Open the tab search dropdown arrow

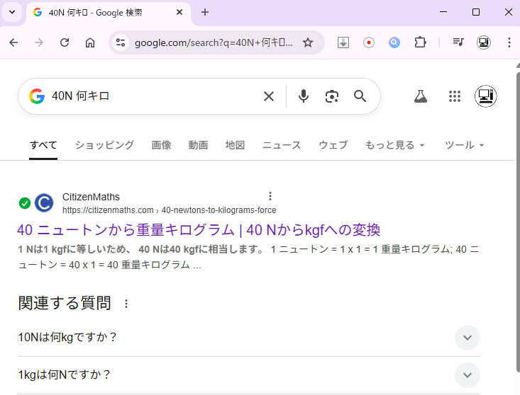[x=12, y=12]
